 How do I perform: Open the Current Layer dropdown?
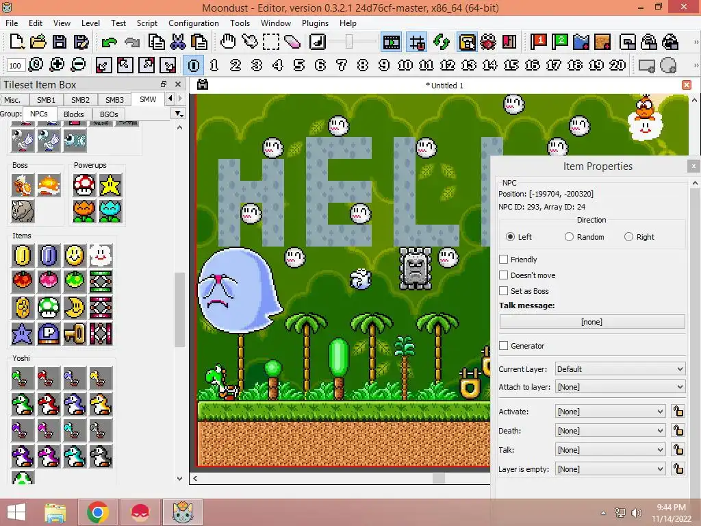tap(620, 369)
